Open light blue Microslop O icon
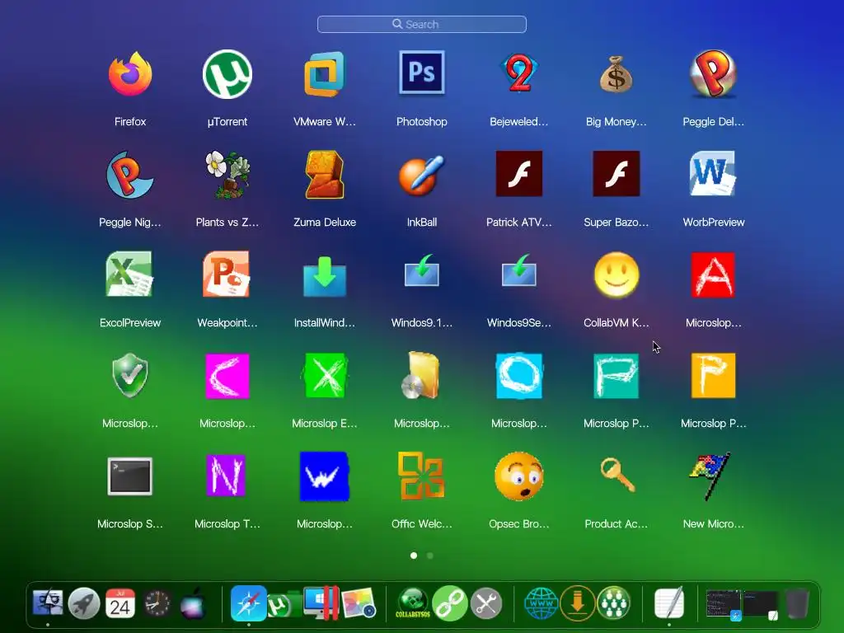Image resolution: width=844 pixels, height=633 pixels. tap(519, 376)
